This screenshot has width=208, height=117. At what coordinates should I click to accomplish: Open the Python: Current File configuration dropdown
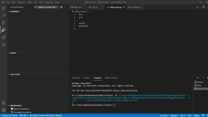coord(48,7)
